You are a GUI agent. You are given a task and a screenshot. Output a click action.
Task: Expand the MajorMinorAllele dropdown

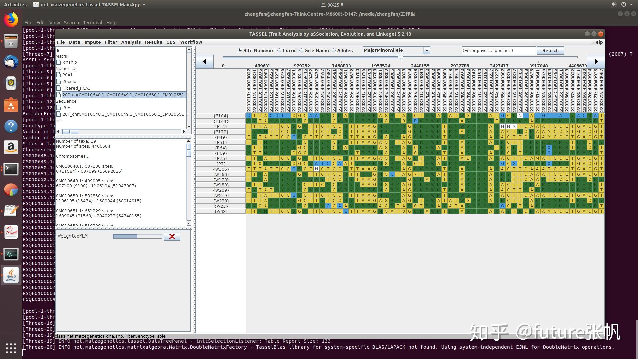pyautogui.click(x=427, y=51)
